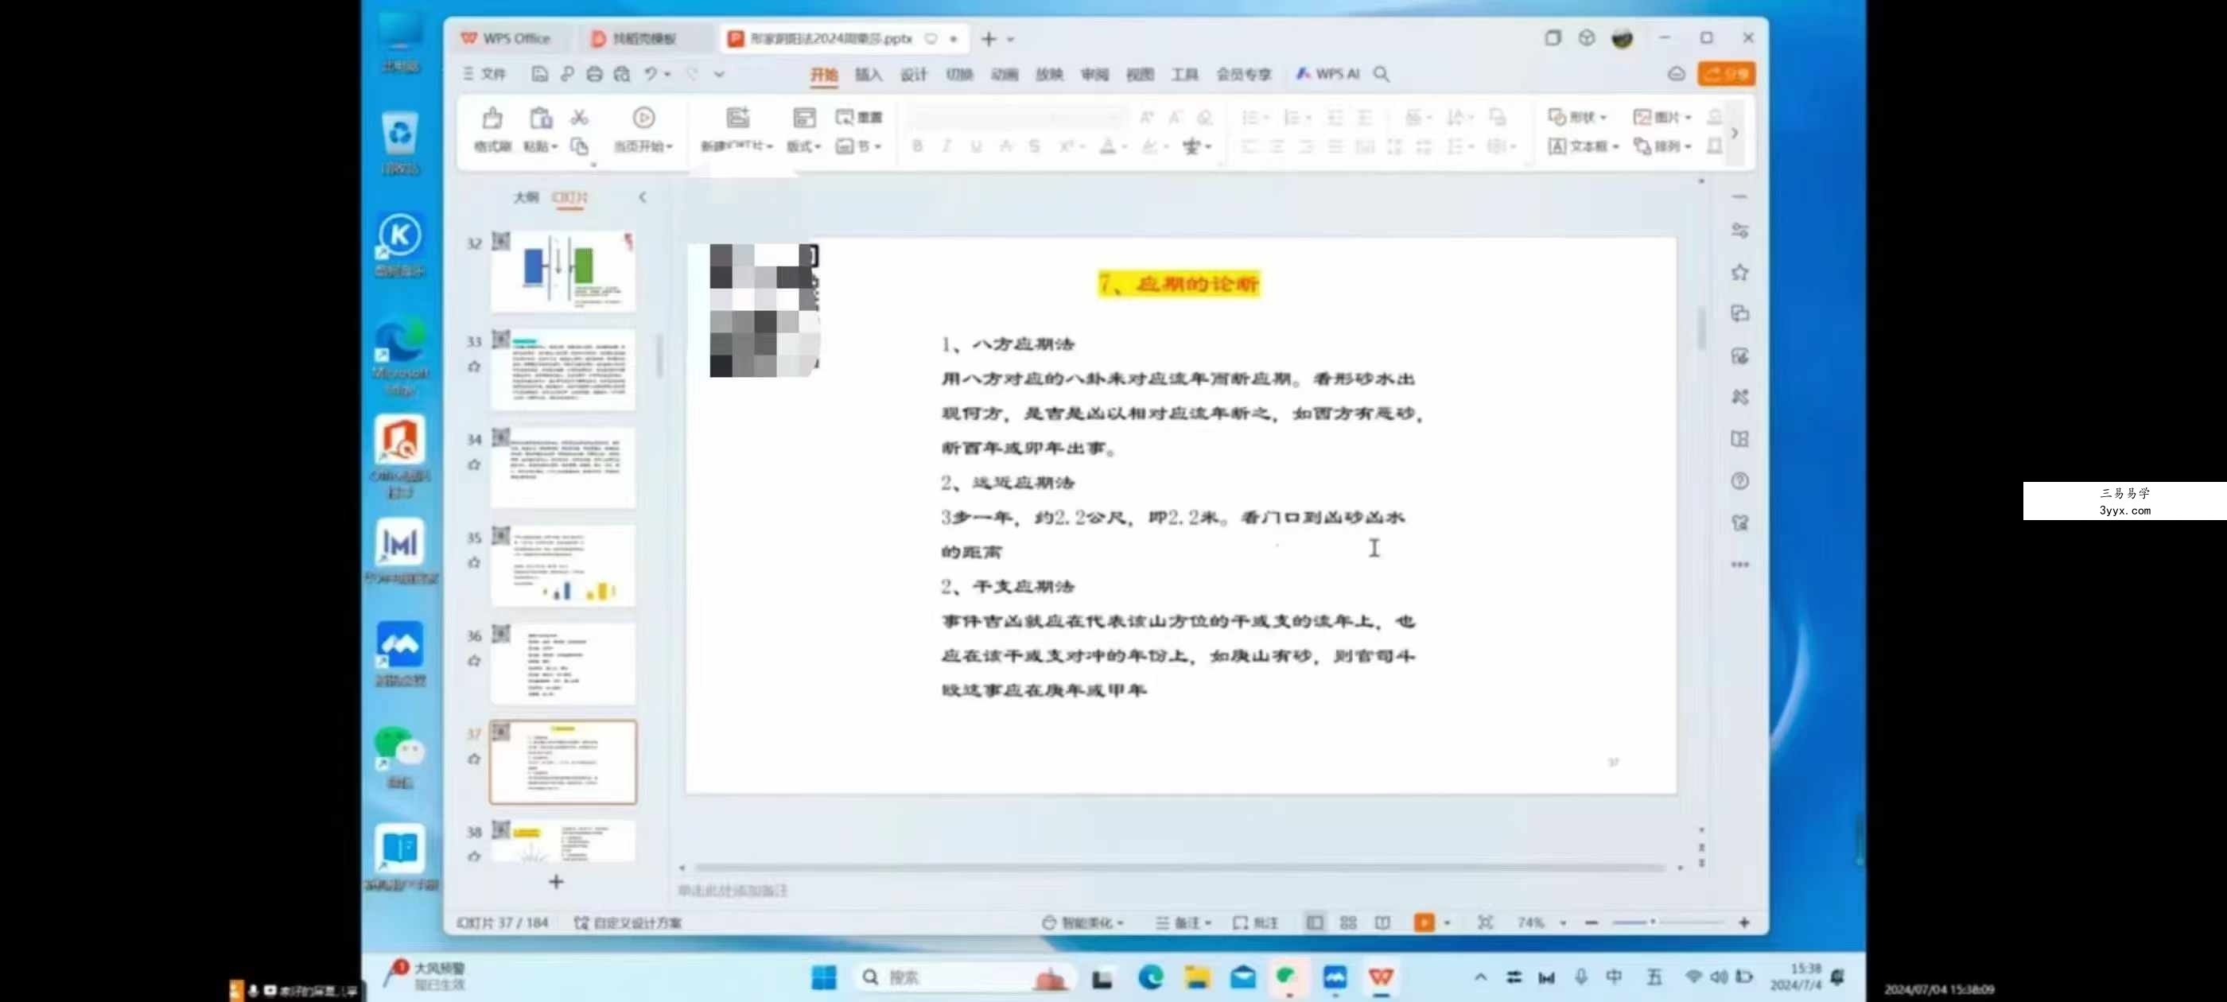Toggle the 中 input method in system tray
2227x1002 pixels.
(1613, 977)
